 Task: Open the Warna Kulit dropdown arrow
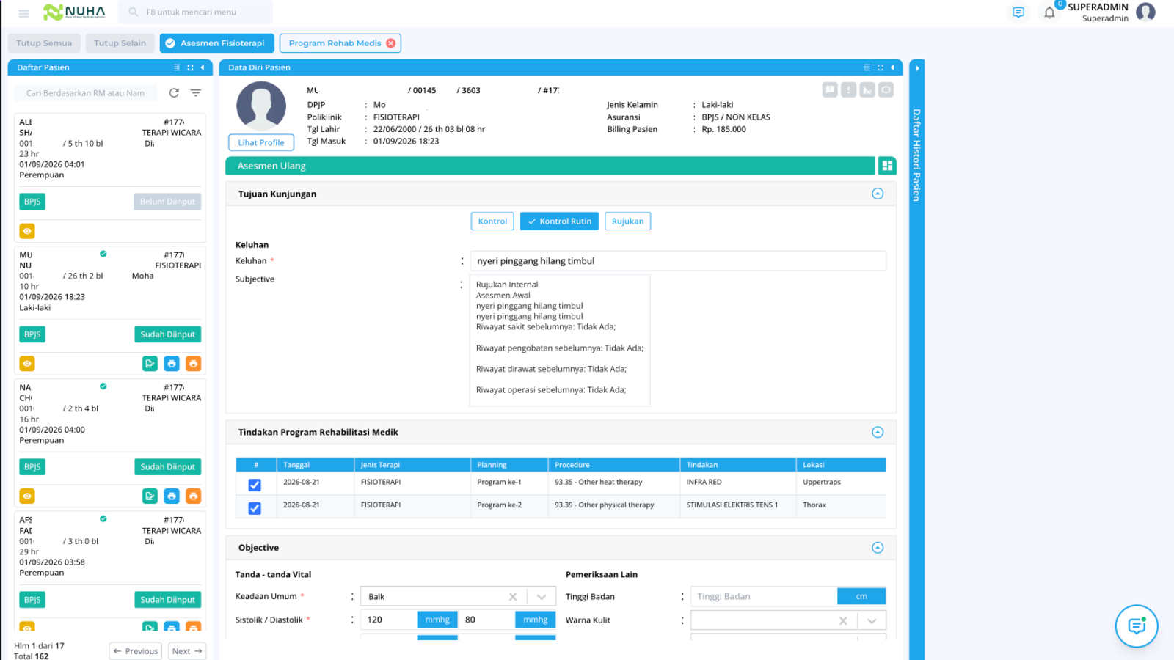872,620
